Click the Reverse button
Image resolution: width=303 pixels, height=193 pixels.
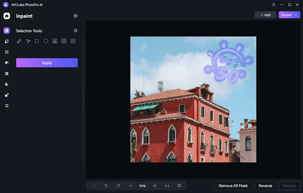[266, 186]
